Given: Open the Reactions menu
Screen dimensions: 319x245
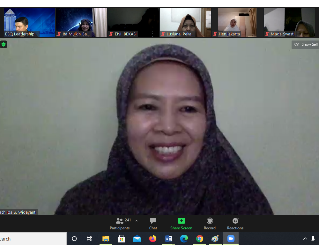Looking at the screenshot, I should pyautogui.click(x=235, y=223).
